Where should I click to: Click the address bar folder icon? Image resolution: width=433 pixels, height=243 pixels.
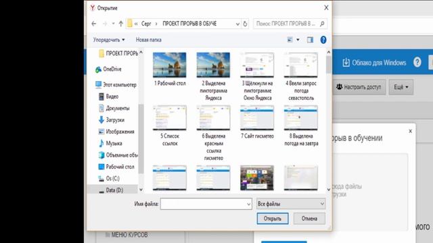tap(129, 24)
